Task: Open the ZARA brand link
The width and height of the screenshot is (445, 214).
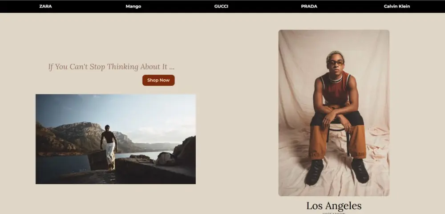Action: (x=45, y=6)
